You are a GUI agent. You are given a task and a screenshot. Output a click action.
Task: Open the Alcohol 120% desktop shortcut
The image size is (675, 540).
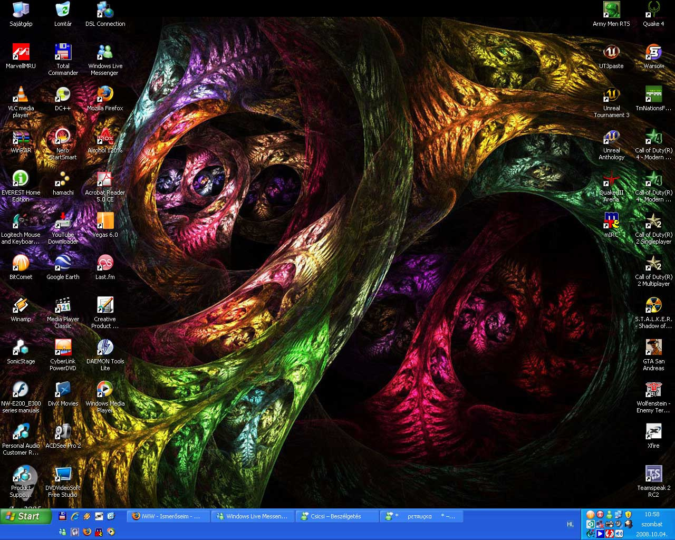105,141
